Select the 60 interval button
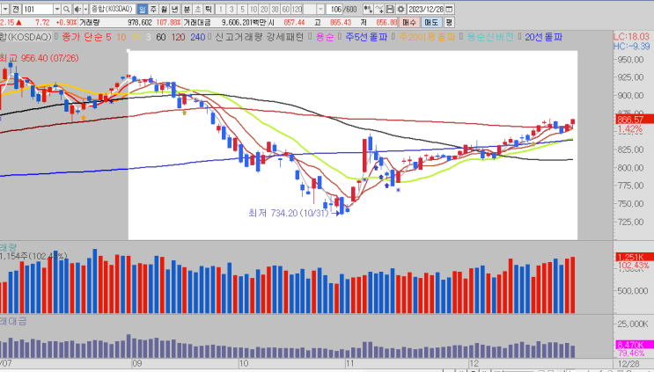 [286, 9]
